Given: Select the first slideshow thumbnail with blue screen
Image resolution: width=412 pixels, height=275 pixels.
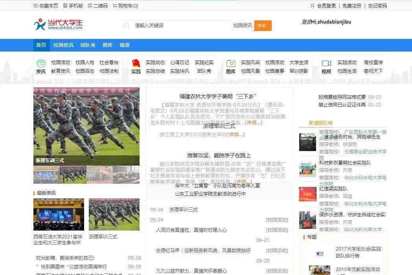Looking at the screenshot, I should click(x=46, y=175).
